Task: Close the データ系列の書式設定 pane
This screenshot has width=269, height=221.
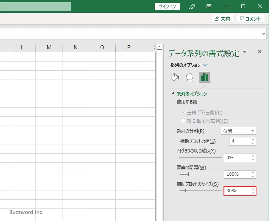Action: (260, 52)
